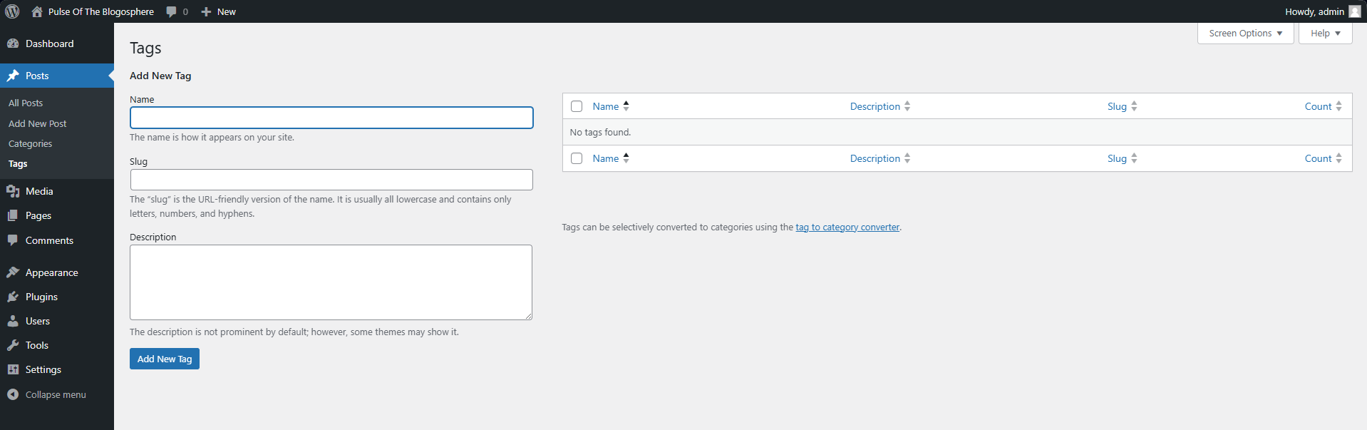This screenshot has height=430, width=1367.
Task: Expand the Help dropdown tab
Action: tap(1325, 34)
